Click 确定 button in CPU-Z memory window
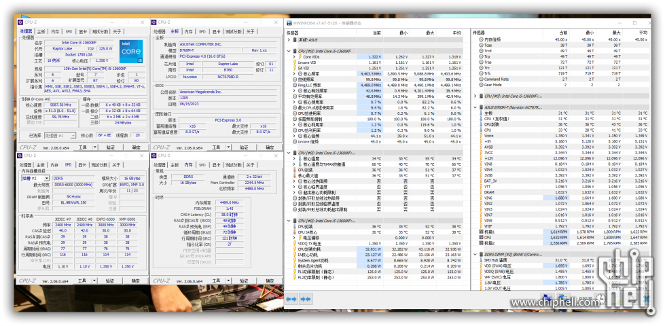 (270, 280)
